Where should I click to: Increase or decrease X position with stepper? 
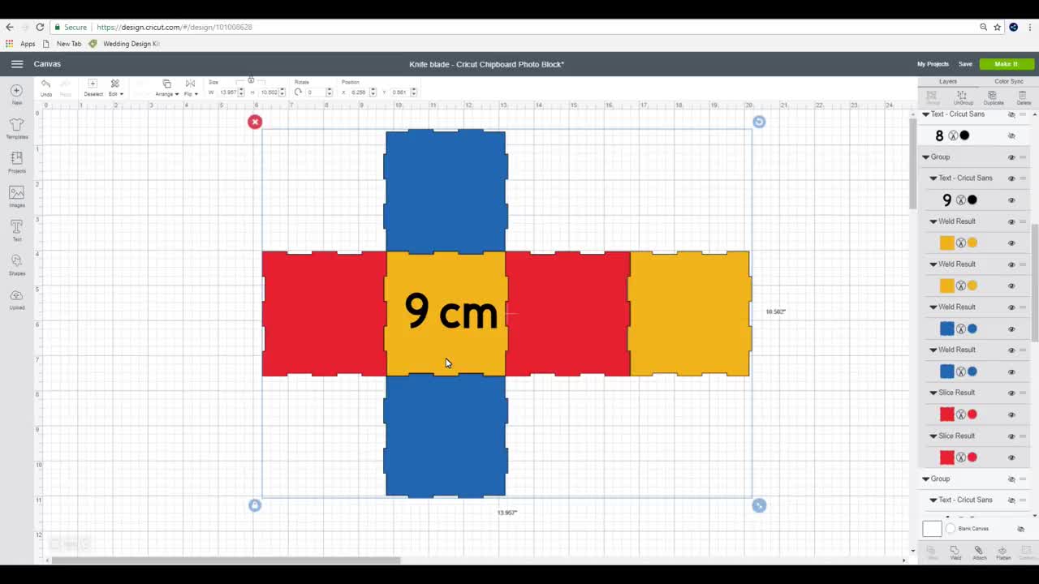[x=375, y=92]
